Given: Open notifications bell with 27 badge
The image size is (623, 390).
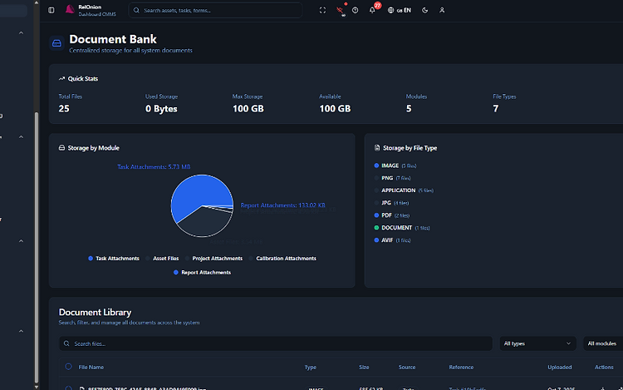Looking at the screenshot, I should (372, 10).
